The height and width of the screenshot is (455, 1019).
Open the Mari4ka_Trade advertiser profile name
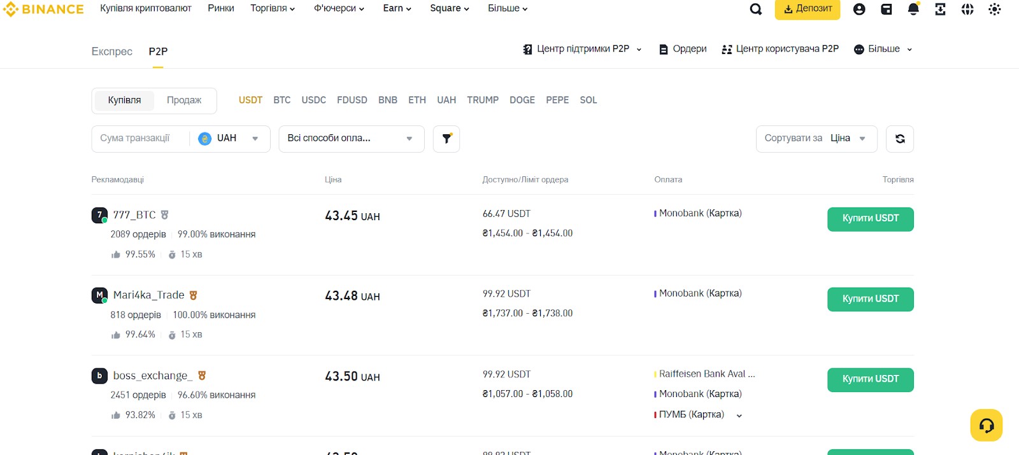point(149,295)
